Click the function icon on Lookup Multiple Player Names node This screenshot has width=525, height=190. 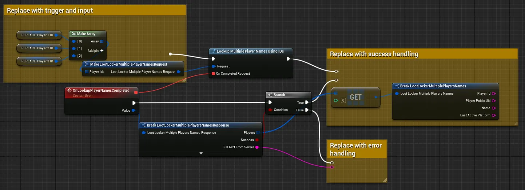pos(214,51)
